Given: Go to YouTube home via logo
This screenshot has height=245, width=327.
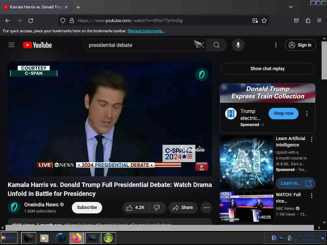Looking at the screenshot, I should pyautogui.click(x=37, y=45).
